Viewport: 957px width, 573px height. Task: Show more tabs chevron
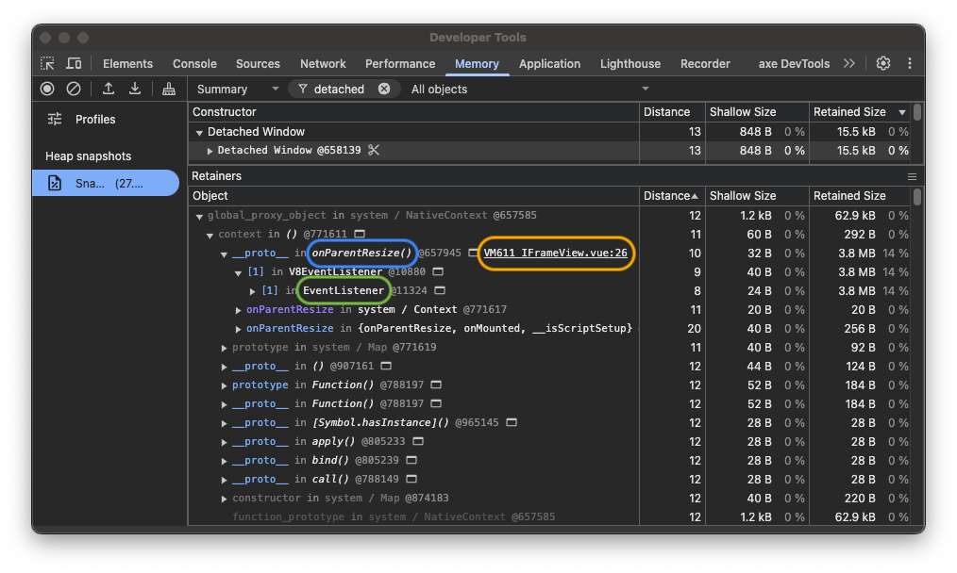[x=849, y=63]
